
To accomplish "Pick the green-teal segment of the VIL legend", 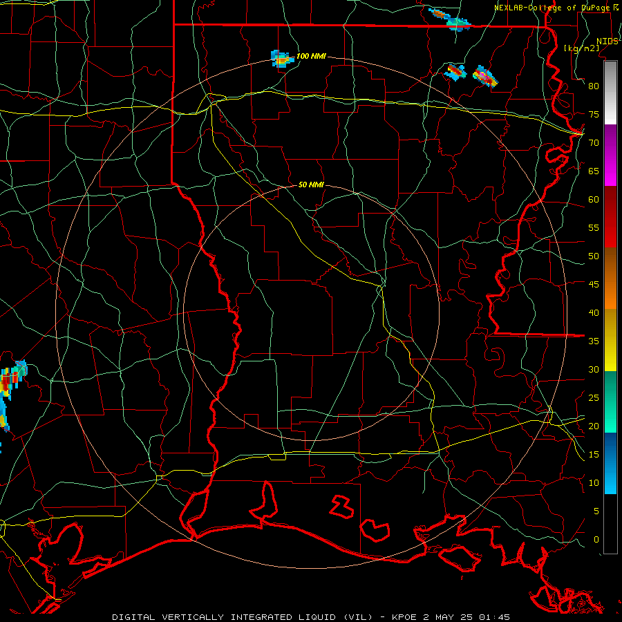I will tap(610, 402).
